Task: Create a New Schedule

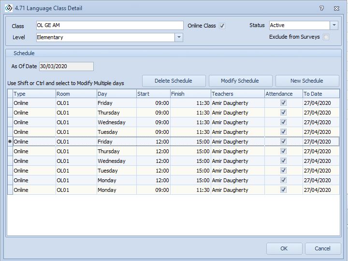Action: tap(306, 81)
